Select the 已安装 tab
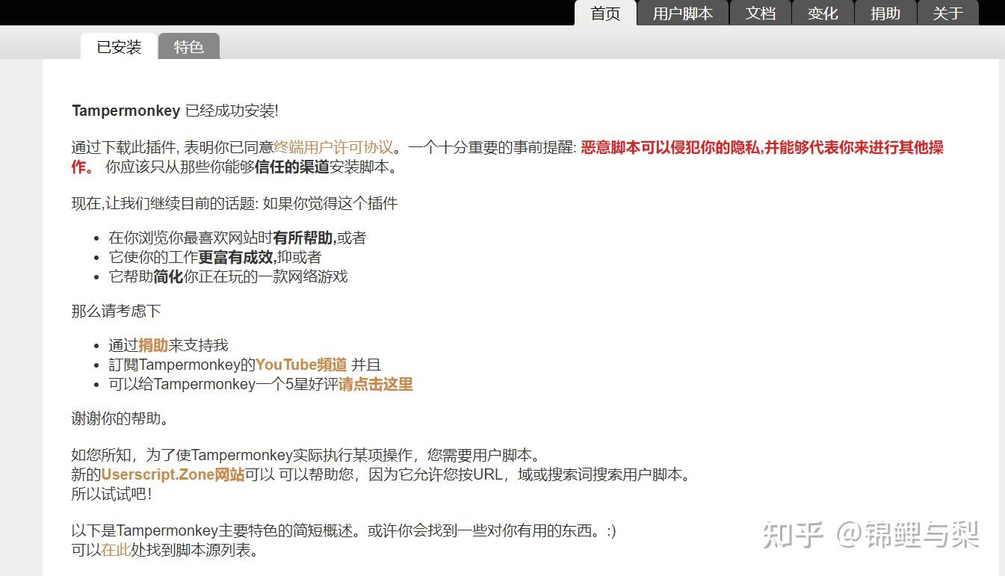Viewport: 1005px width, 576px height. click(117, 46)
